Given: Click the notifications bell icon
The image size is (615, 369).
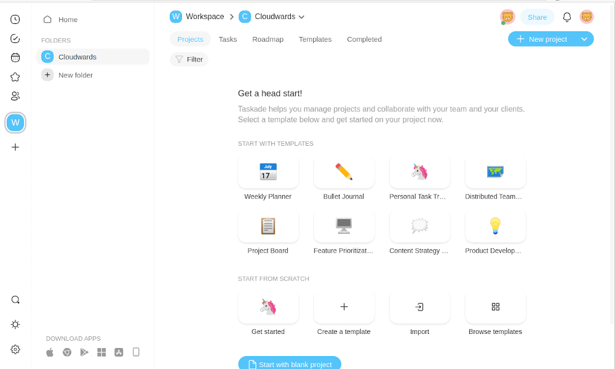Looking at the screenshot, I should tap(567, 17).
